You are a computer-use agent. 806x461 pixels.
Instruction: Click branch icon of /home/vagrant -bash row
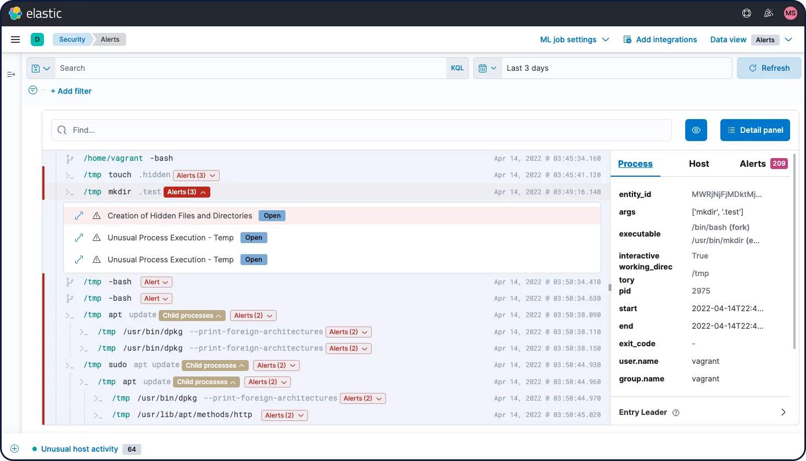click(70, 159)
